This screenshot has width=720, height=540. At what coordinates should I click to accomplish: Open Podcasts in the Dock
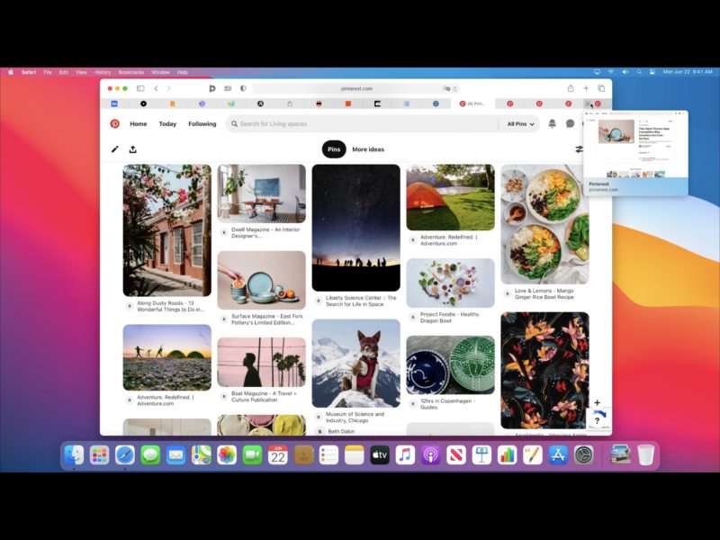click(x=431, y=455)
